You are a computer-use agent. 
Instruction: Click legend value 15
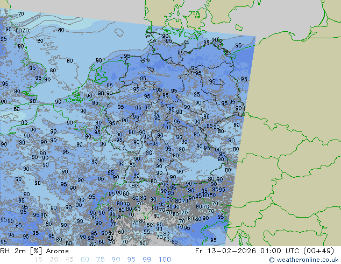(38, 260)
